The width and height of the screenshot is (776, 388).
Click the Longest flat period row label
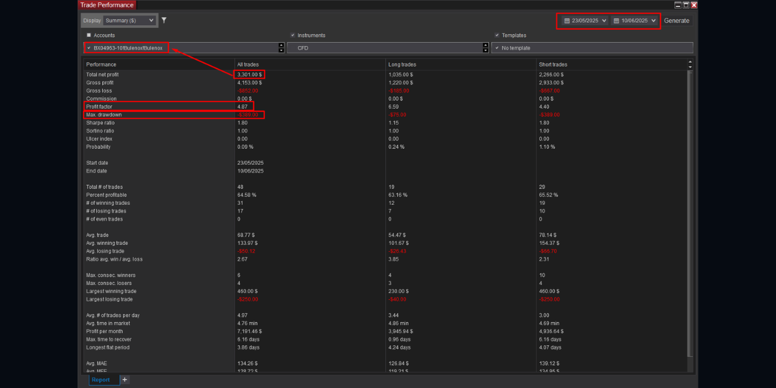(108, 347)
